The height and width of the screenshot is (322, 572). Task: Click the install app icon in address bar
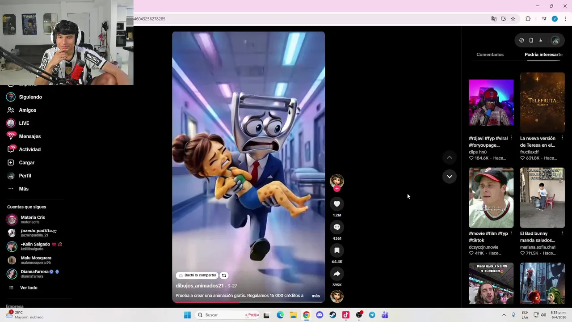point(503,19)
